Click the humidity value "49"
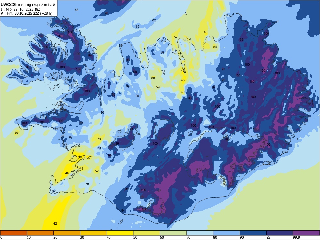This screenshot has width=320, height=240. pyautogui.click(x=183, y=92)
